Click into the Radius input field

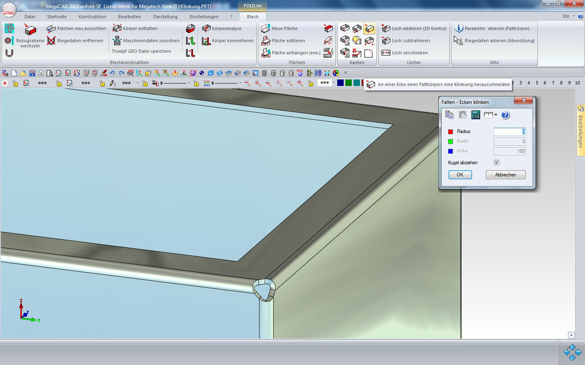[509, 131]
